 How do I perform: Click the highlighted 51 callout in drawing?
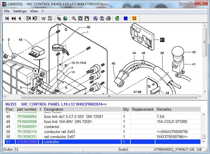(162, 40)
